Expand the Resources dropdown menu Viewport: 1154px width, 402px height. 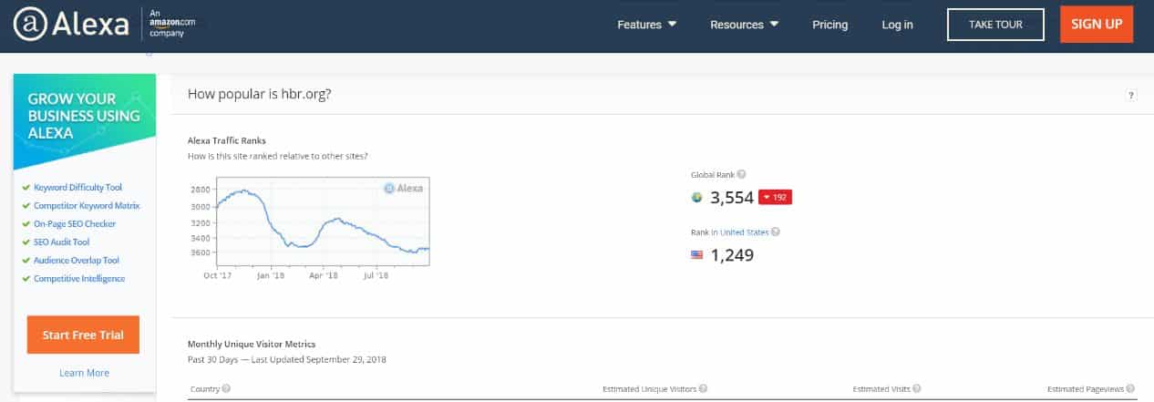click(x=744, y=25)
